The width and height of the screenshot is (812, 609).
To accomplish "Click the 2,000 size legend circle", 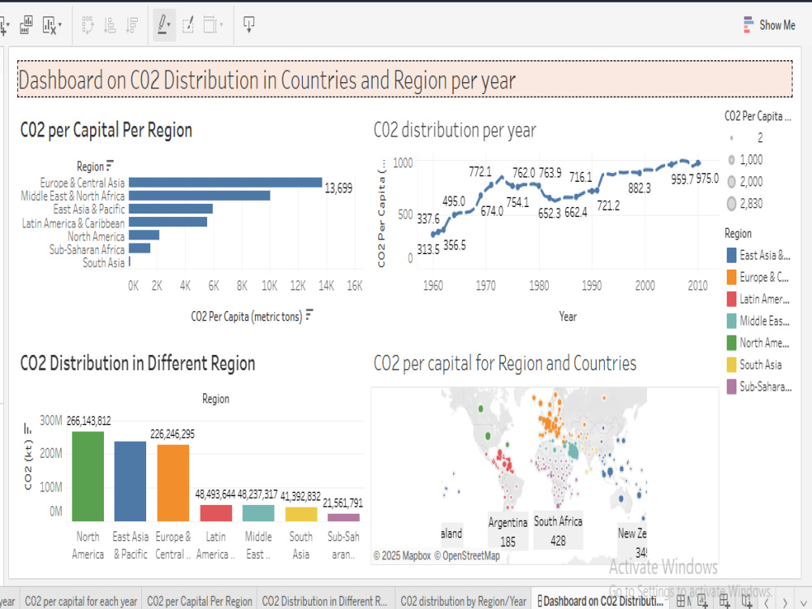I will (x=732, y=181).
